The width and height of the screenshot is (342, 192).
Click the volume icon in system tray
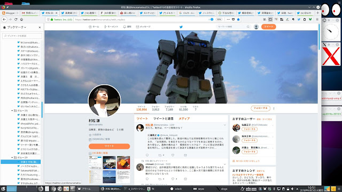coord(292,189)
